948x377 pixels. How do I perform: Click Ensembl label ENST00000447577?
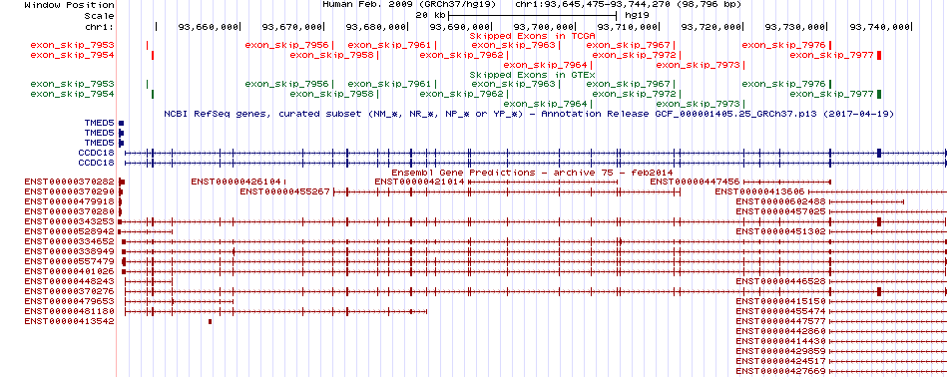point(781,321)
